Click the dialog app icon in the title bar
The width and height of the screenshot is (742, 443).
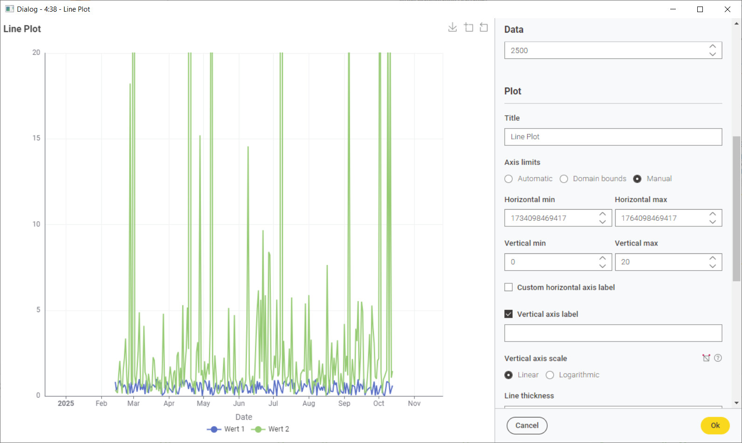(9, 9)
